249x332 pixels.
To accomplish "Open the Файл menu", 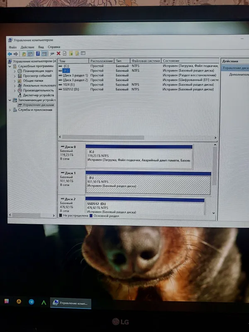I will pos(12,47).
